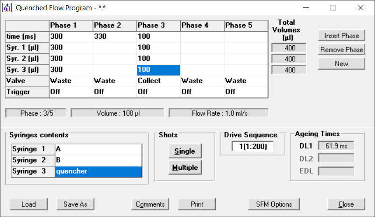Select Syringe 3 quencher contents field
Viewport: 375px width, 218px height.
98,171
